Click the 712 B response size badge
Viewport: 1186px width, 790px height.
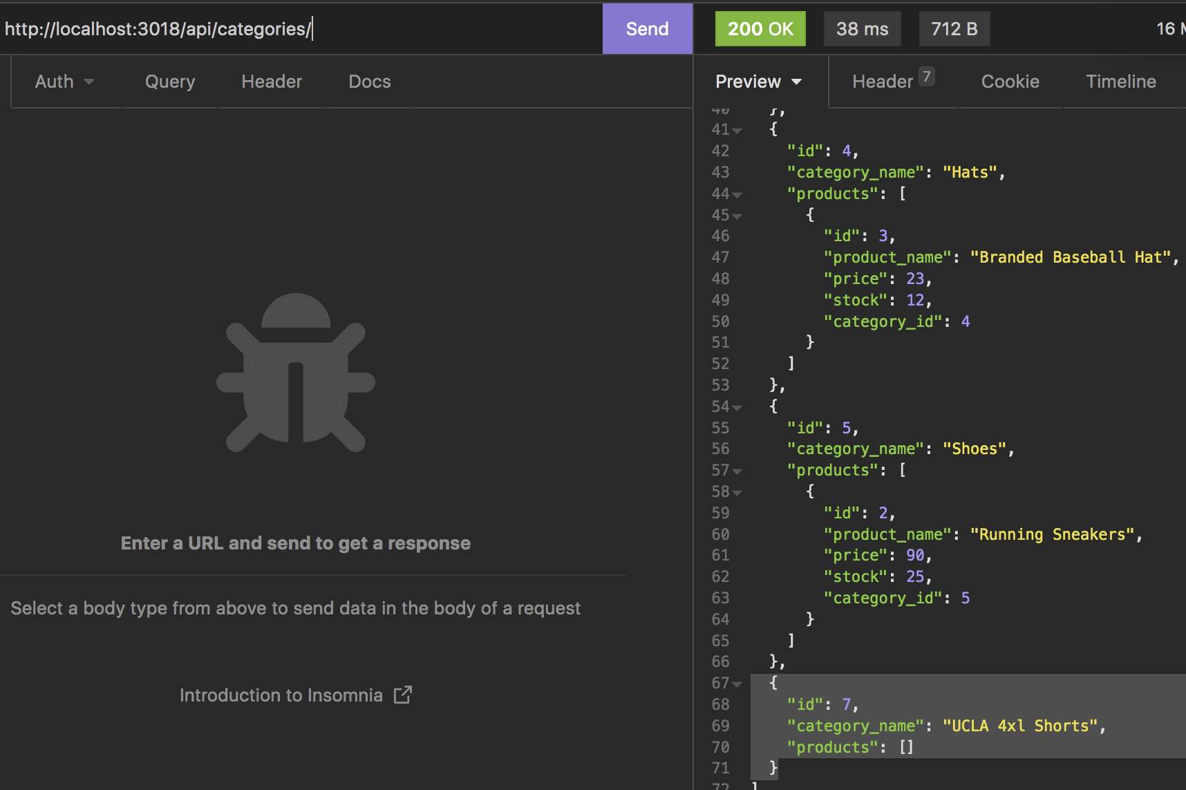(x=954, y=29)
